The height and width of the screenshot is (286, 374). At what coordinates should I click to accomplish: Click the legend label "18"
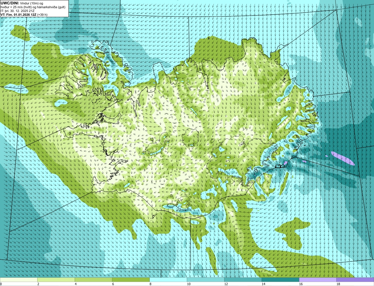[x=338, y=284]
